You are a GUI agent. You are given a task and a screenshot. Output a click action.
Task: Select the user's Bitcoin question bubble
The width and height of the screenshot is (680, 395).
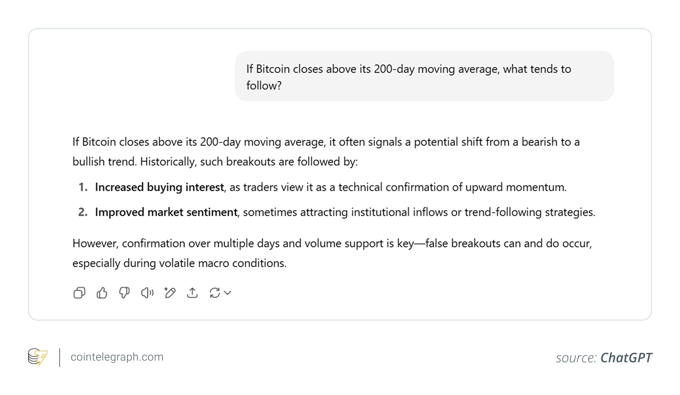(424, 77)
